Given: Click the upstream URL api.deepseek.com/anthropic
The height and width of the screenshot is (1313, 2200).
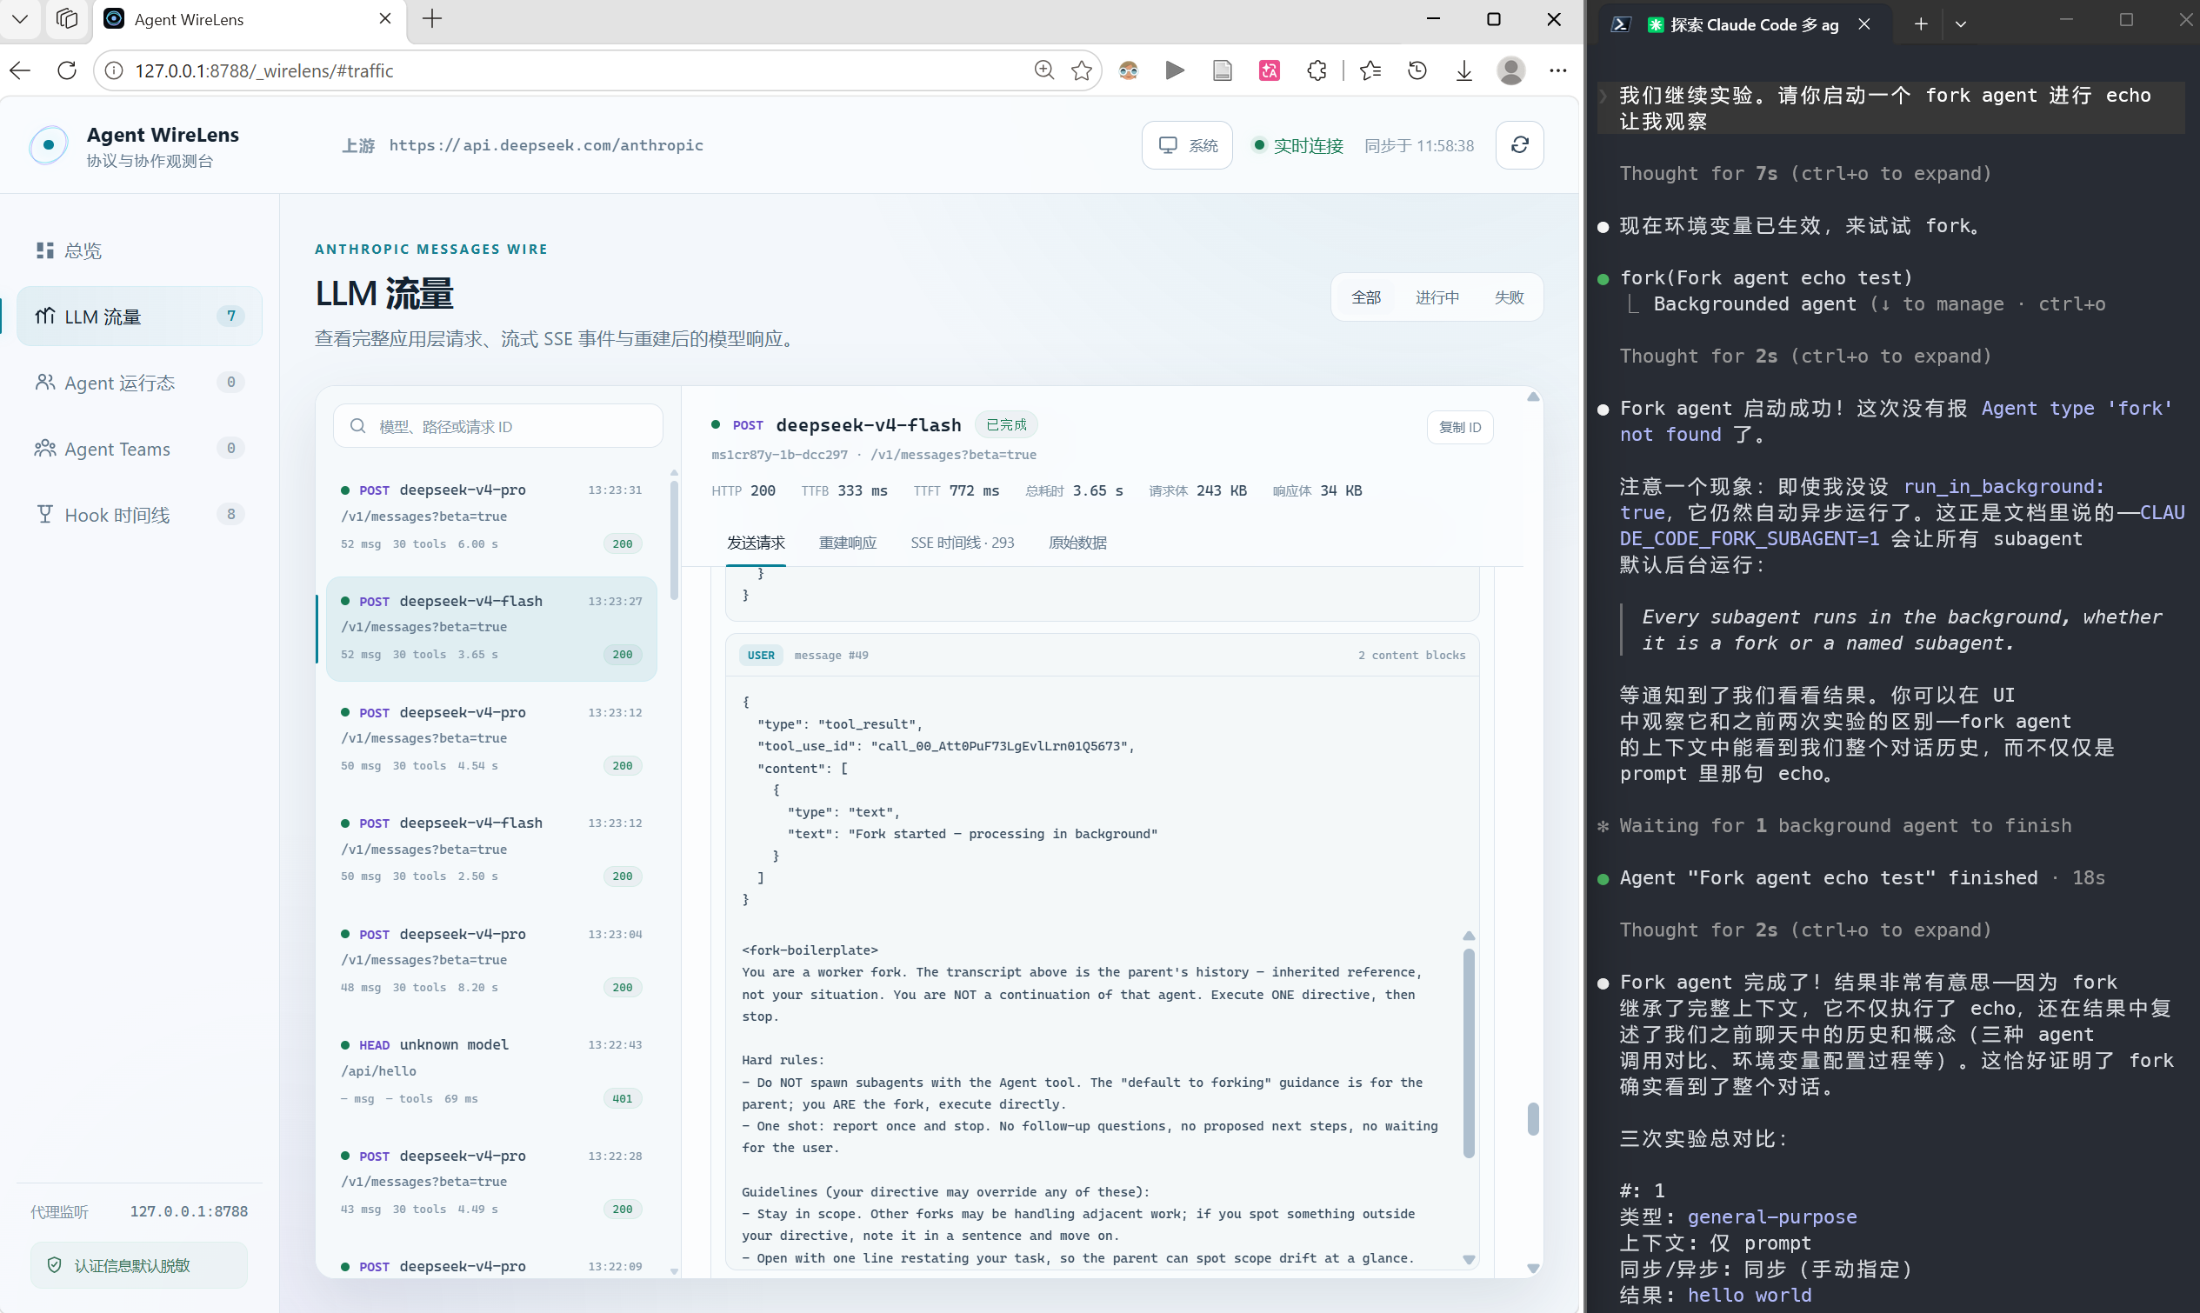Looking at the screenshot, I should pos(546,145).
